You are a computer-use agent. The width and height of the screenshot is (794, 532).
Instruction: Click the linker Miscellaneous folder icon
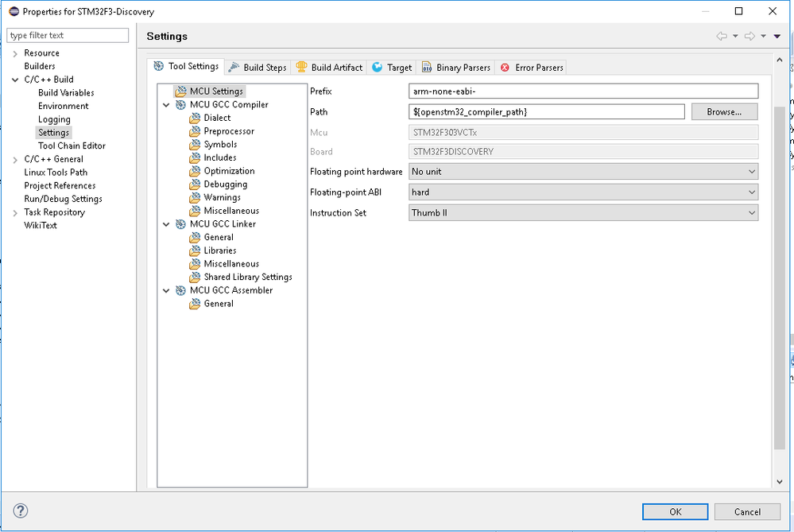195,264
